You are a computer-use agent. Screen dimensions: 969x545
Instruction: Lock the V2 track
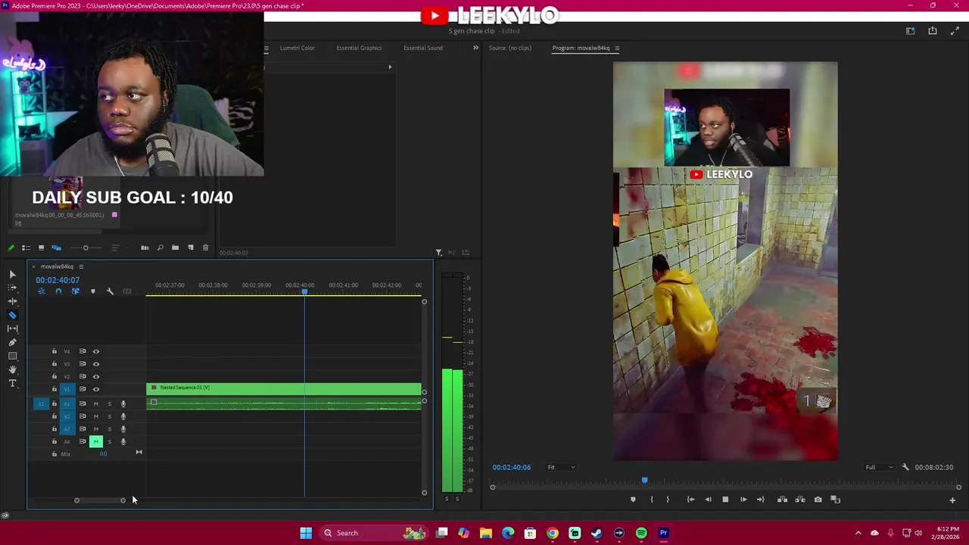(x=54, y=376)
